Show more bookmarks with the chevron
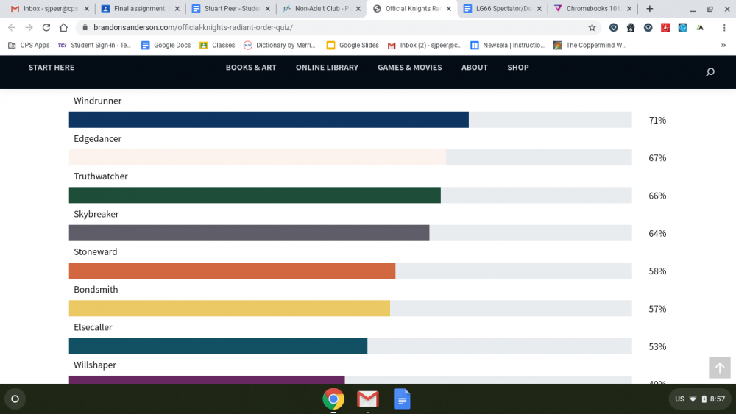Image resolution: width=736 pixels, height=414 pixels. pyautogui.click(x=723, y=45)
